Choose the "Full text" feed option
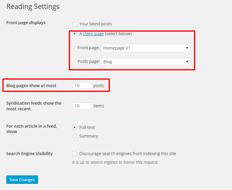 click(x=75, y=127)
